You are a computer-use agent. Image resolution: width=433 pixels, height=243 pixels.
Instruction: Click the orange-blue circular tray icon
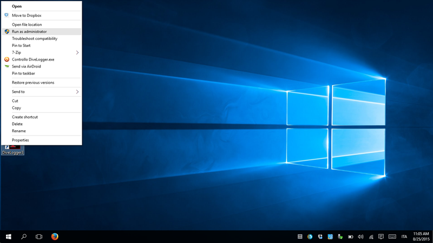(310, 237)
